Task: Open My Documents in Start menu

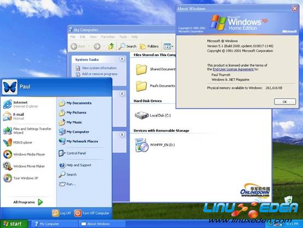Action: (75, 103)
